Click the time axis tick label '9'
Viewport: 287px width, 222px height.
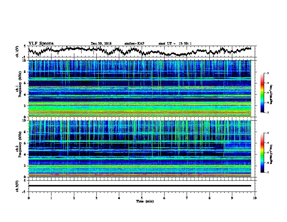232,198
